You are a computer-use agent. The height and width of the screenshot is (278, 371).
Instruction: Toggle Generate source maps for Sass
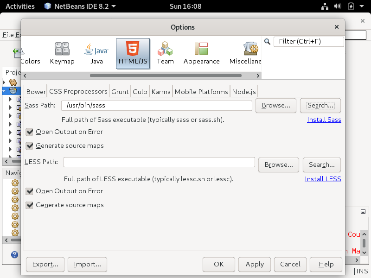[x=30, y=146]
